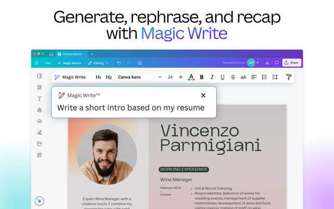
Task: Click the Share button
Action: [x=291, y=63]
